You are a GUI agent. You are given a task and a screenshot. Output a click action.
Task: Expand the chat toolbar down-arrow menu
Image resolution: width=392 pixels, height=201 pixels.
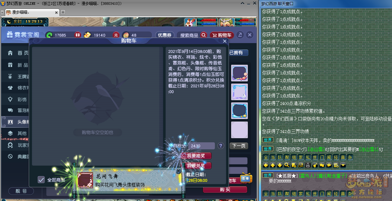(x=343, y=165)
